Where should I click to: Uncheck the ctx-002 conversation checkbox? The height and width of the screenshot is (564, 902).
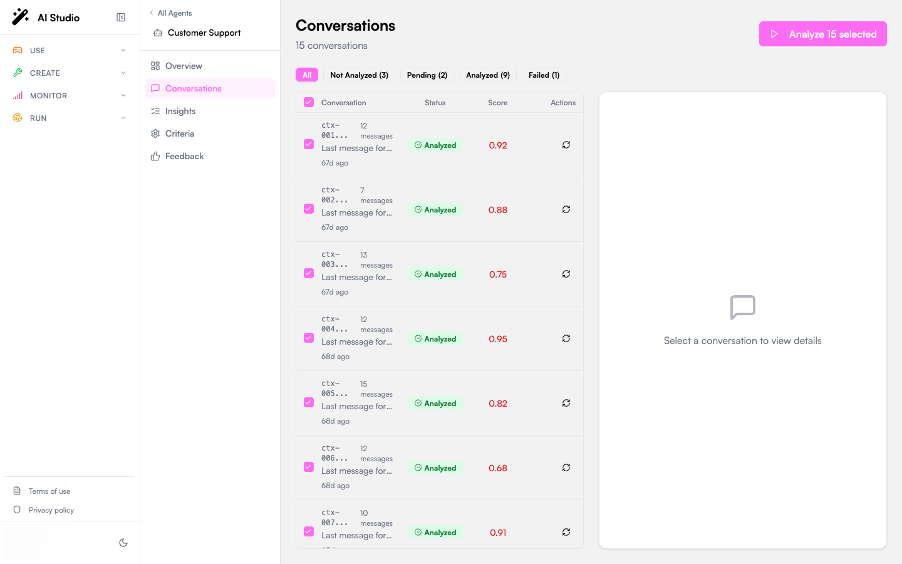(309, 209)
